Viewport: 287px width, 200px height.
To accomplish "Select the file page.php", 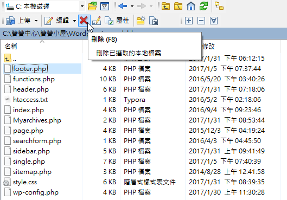I will (28, 131).
